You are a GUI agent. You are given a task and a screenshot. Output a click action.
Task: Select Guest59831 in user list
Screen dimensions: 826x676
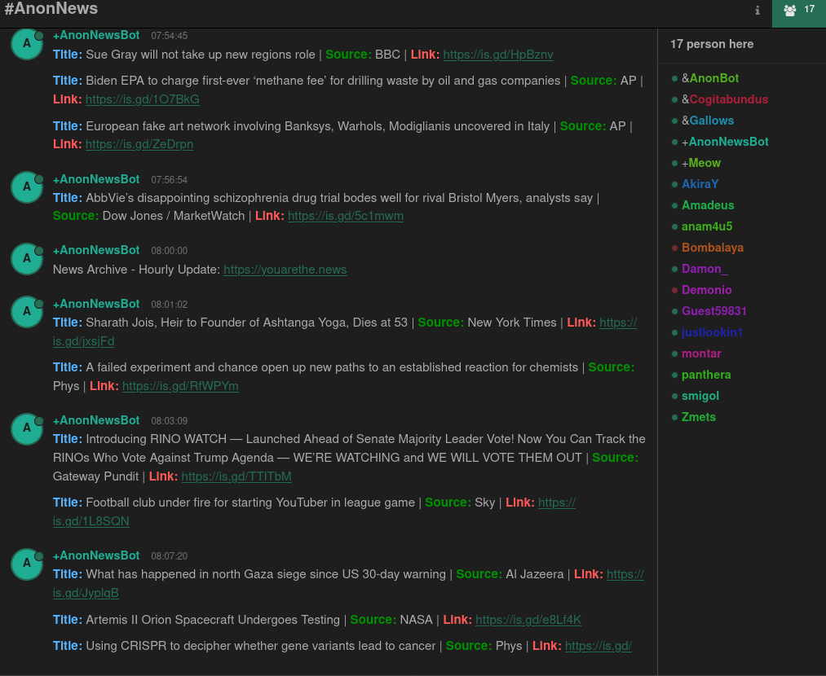click(x=713, y=311)
